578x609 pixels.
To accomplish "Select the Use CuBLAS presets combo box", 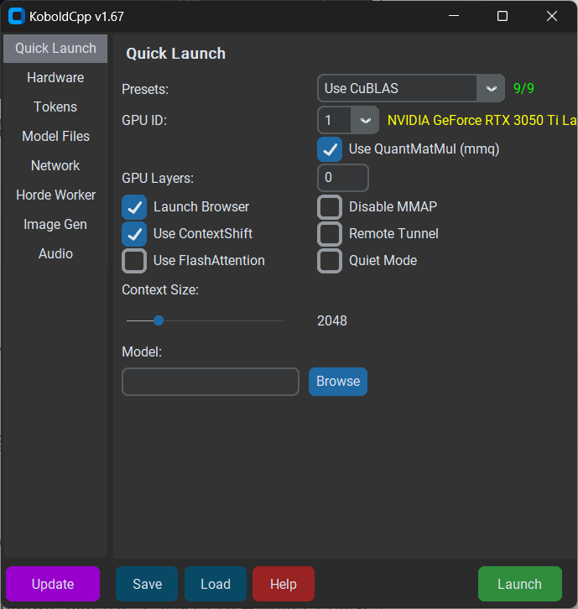I will pyautogui.click(x=398, y=88).
